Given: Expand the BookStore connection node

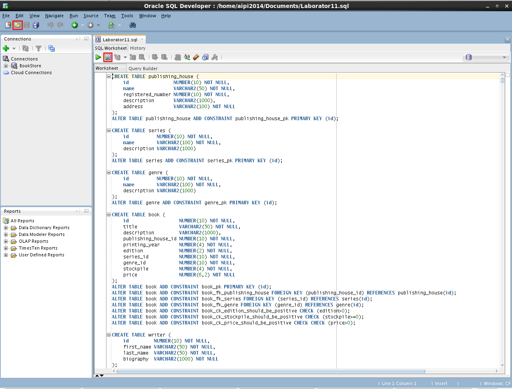Looking at the screenshot, I should [6, 66].
